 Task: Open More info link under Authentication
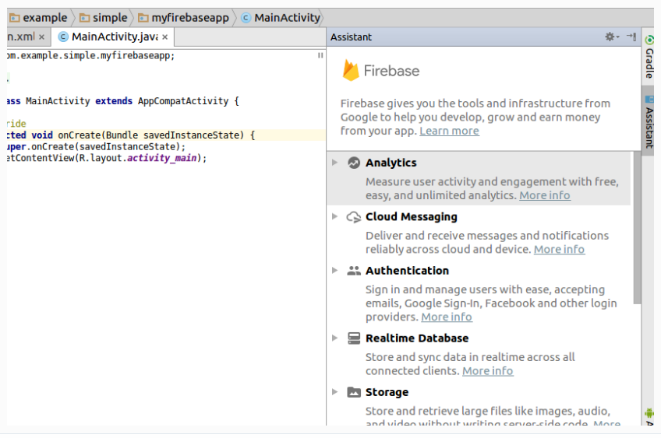[446, 317]
